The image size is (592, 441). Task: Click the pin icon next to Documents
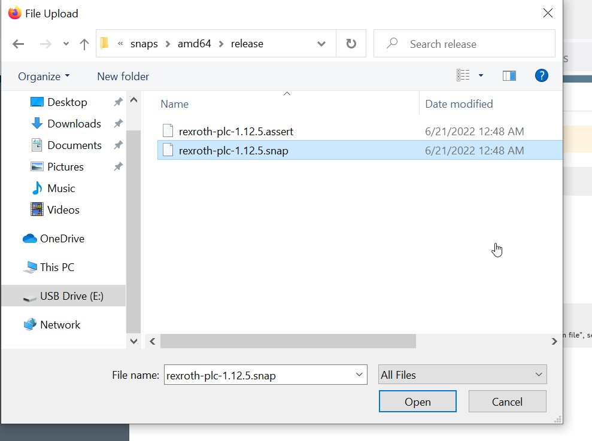click(118, 145)
